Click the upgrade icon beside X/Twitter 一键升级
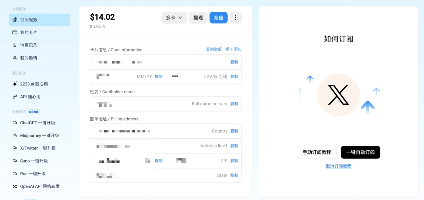424x200 pixels. click(15, 148)
